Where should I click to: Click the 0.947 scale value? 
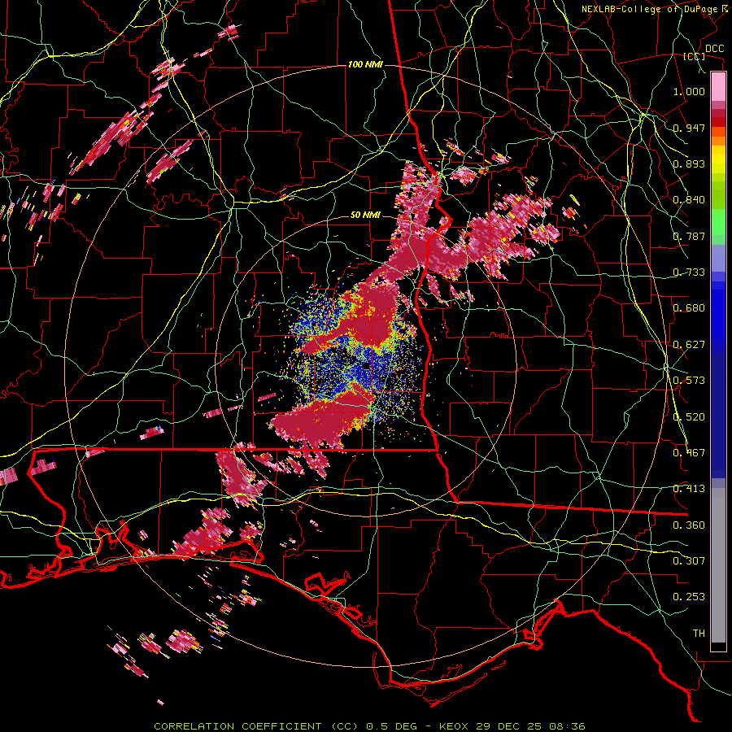pos(689,128)
